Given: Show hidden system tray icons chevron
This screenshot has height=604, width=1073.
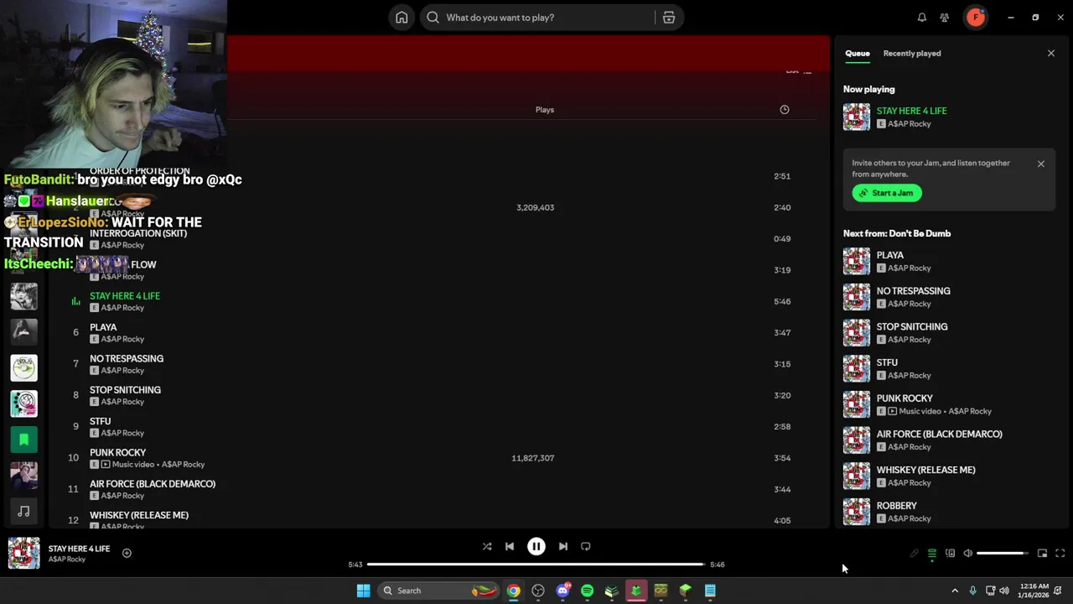Looking at the screenshot, I should point(955,591).
